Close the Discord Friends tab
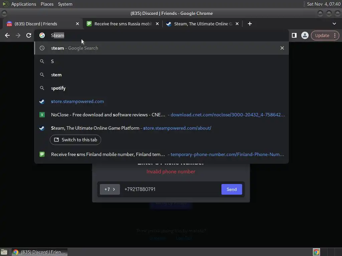This screenshot has height=256, width=342. [77, 24]
